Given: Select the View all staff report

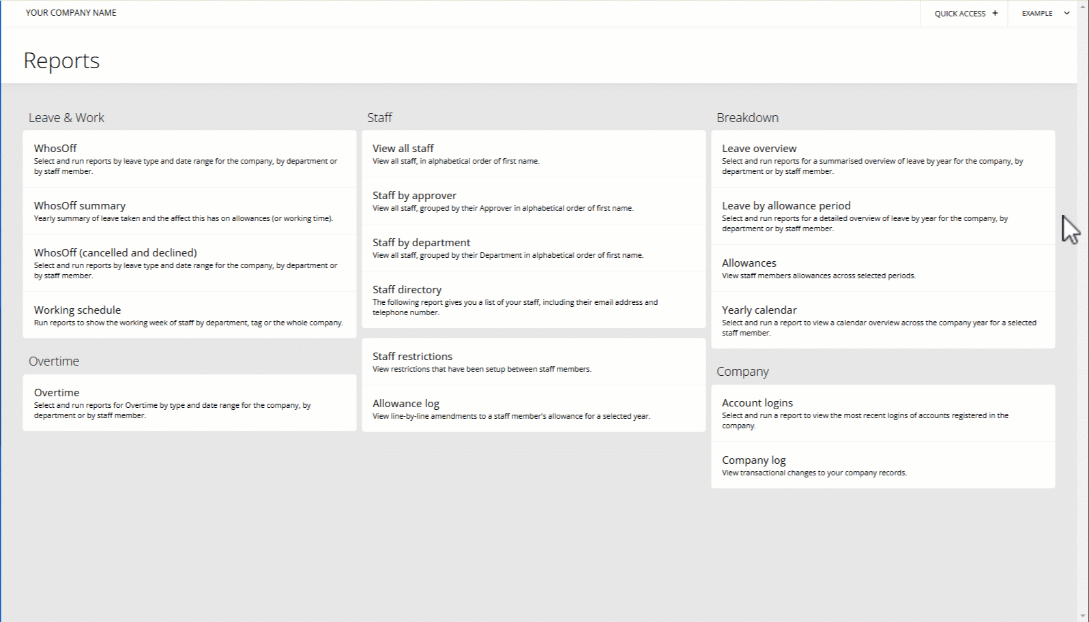Looking at the screenshot, I should (x=534, y=154).
